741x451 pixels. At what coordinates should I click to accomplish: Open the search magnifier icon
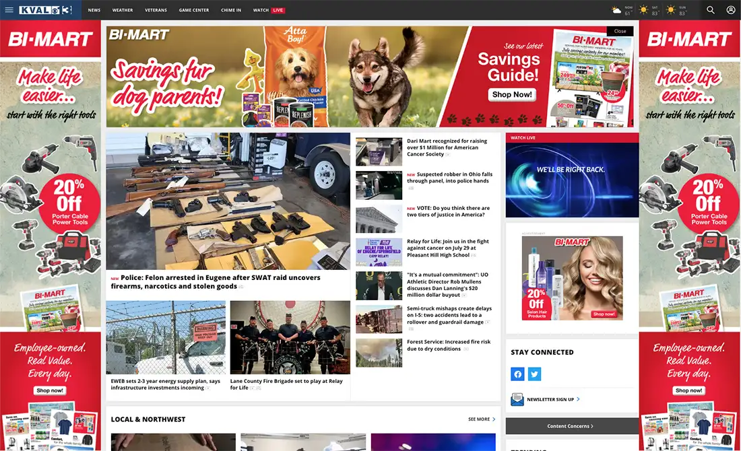710,10
